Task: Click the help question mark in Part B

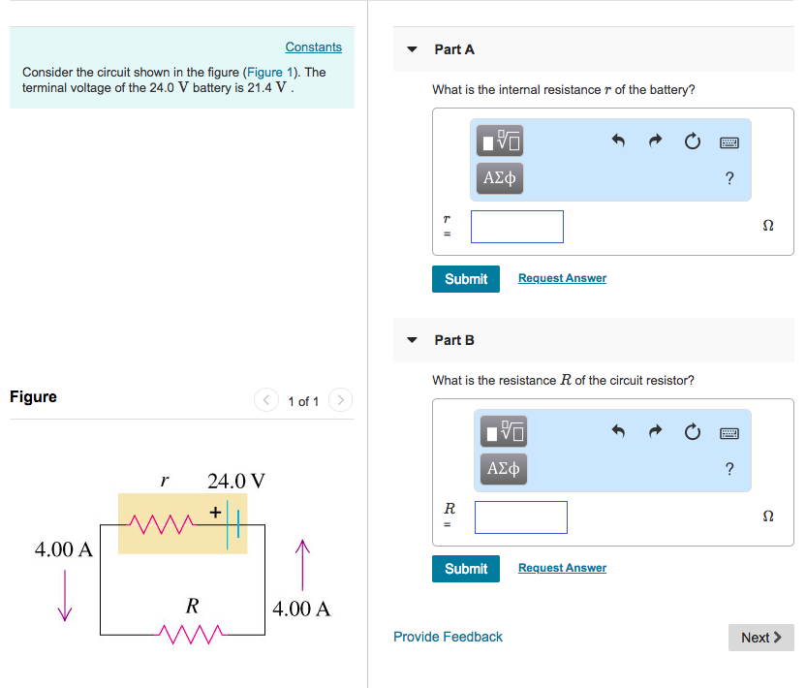Action: coord(728,468)
